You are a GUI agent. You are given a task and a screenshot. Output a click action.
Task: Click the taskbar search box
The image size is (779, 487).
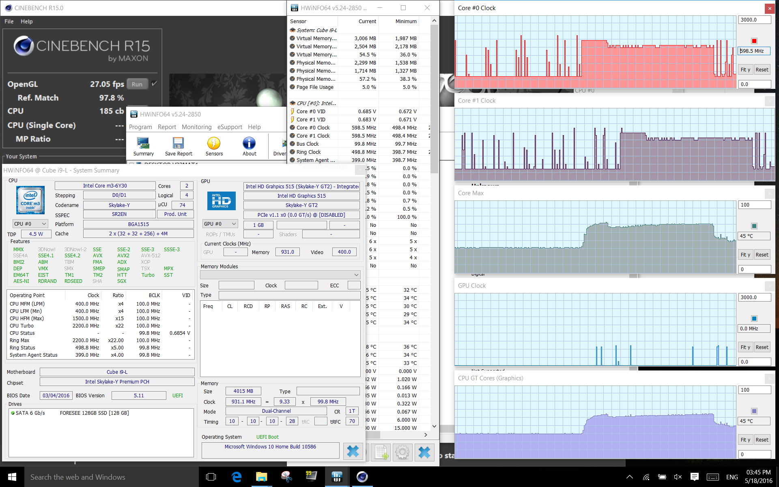(x=112, y=477)
